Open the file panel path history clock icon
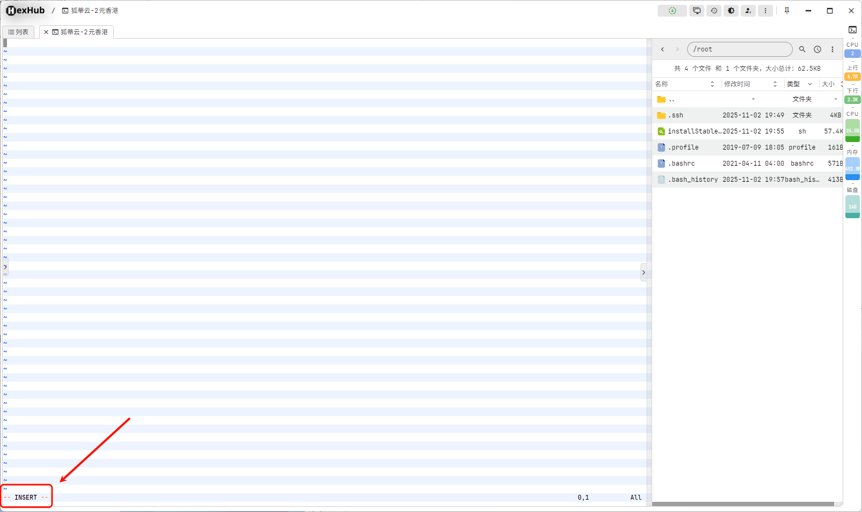Viewport: 862px width, 512px height. (x=817, y=49)
